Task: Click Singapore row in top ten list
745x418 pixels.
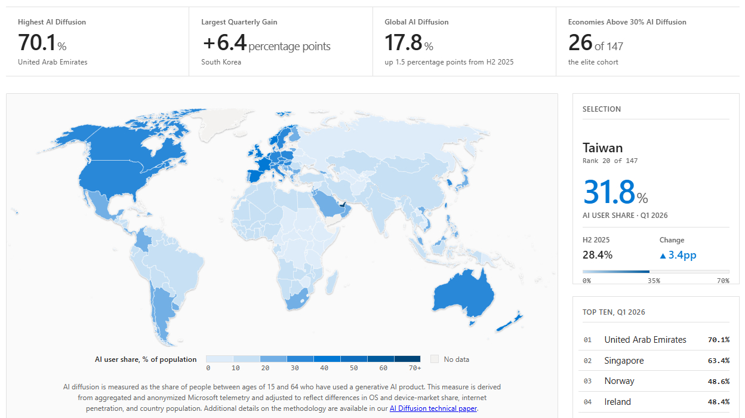Action: click(x=655, y=361)
